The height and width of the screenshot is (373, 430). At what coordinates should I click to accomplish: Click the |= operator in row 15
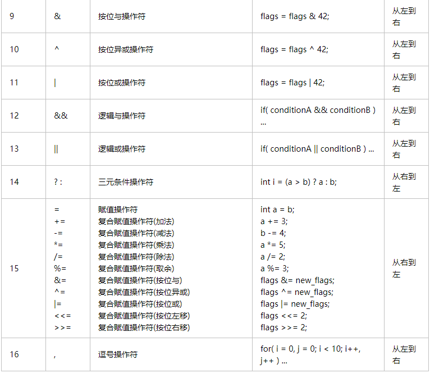point(58,304)
